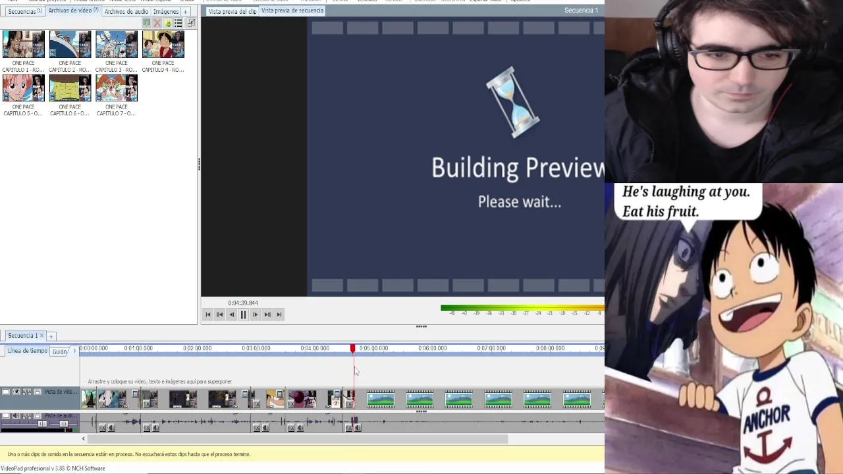The width and height of the screenshot is (843, 474).
Task: Toggle the video track lock
Action: coord(38,392)
